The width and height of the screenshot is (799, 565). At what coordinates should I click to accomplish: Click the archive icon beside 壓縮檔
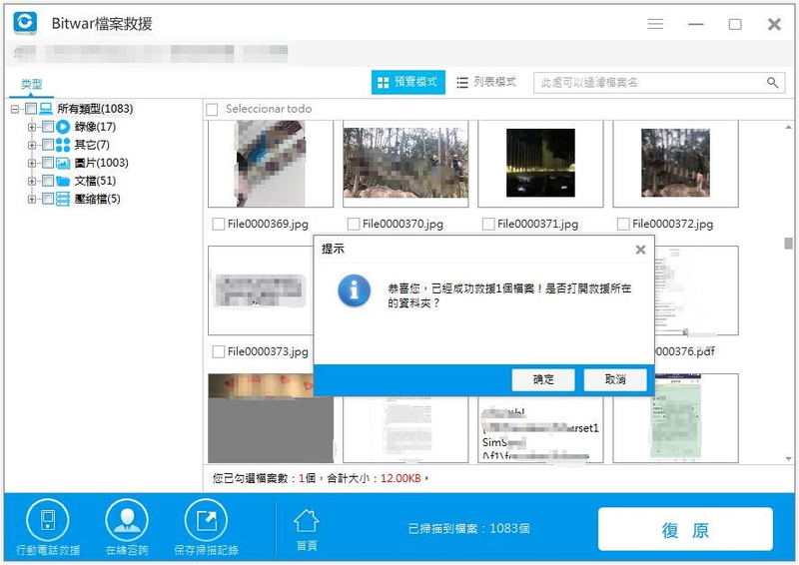pyautogui.click(x=63, y=199)
